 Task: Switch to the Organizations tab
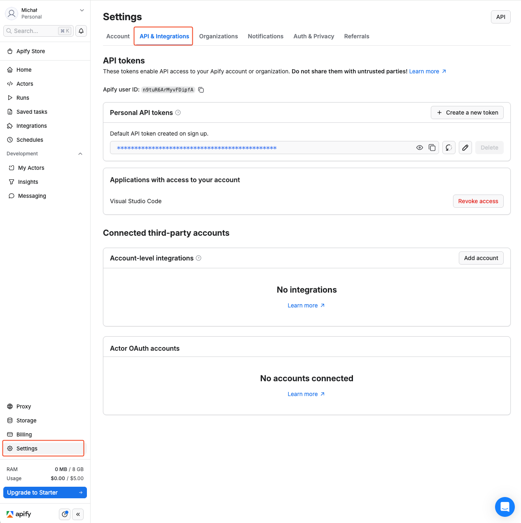[218, 36]
